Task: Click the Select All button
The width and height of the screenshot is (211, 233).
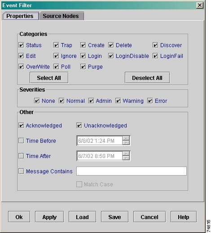Action: 49,78
